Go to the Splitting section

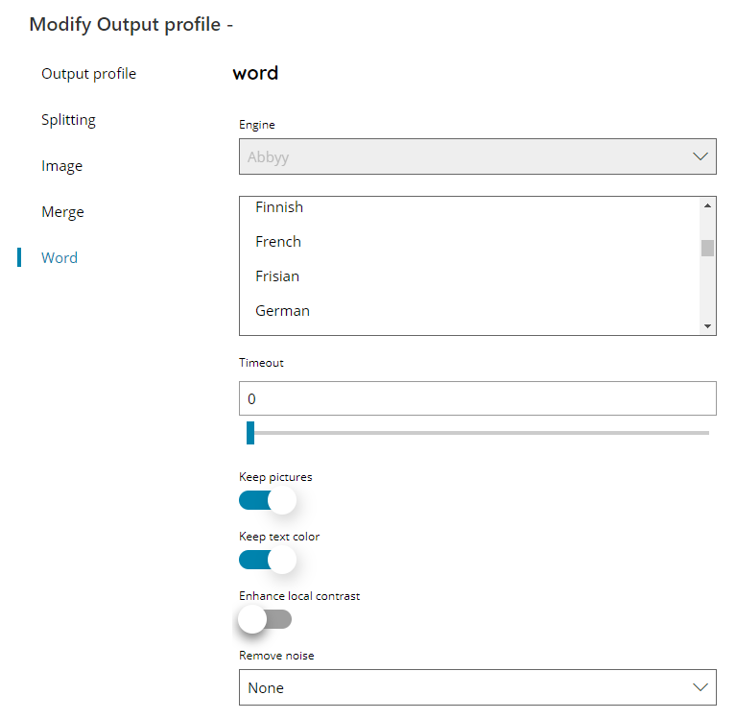tap(68, 120)
